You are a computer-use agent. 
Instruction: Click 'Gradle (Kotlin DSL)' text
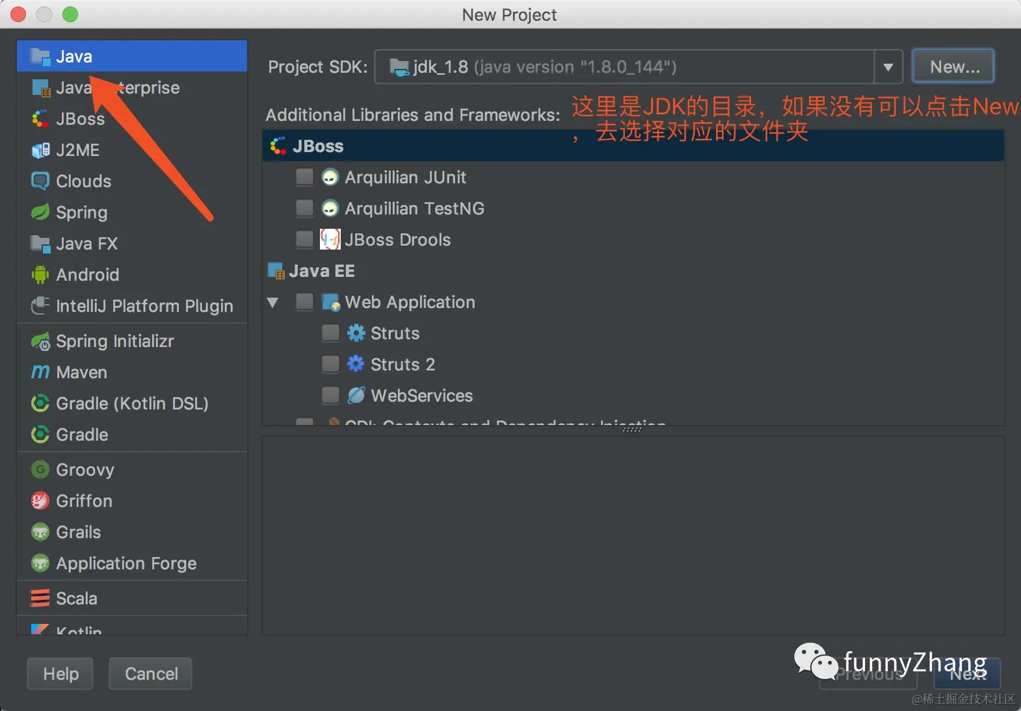point(132,404)
